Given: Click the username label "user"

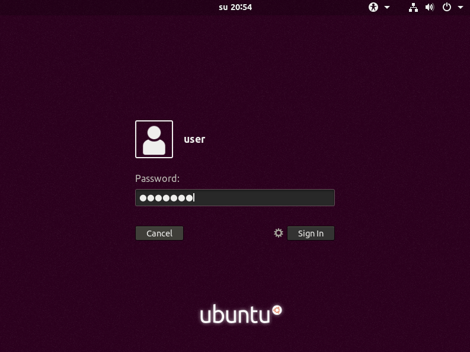Looking at the screenshot, I should click(x=194, y=139).
